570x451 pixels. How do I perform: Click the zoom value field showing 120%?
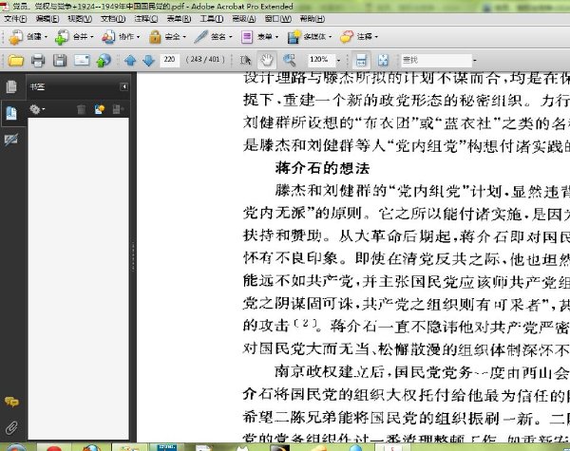click(x=321, y=60)
